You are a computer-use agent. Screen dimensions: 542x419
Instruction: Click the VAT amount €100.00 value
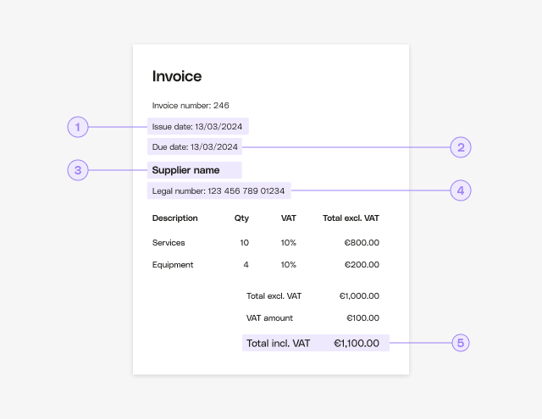pos(362,318)
